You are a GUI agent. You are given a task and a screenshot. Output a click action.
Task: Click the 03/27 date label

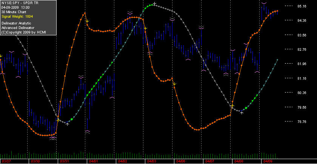tap(6, 161)
